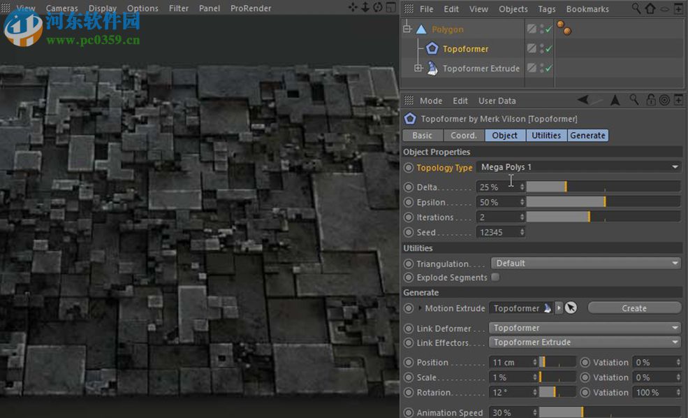This screenshot has width=688, height=418.
Task: Toggle the Polygon object's visibility dots
Action: coord(541,29)
